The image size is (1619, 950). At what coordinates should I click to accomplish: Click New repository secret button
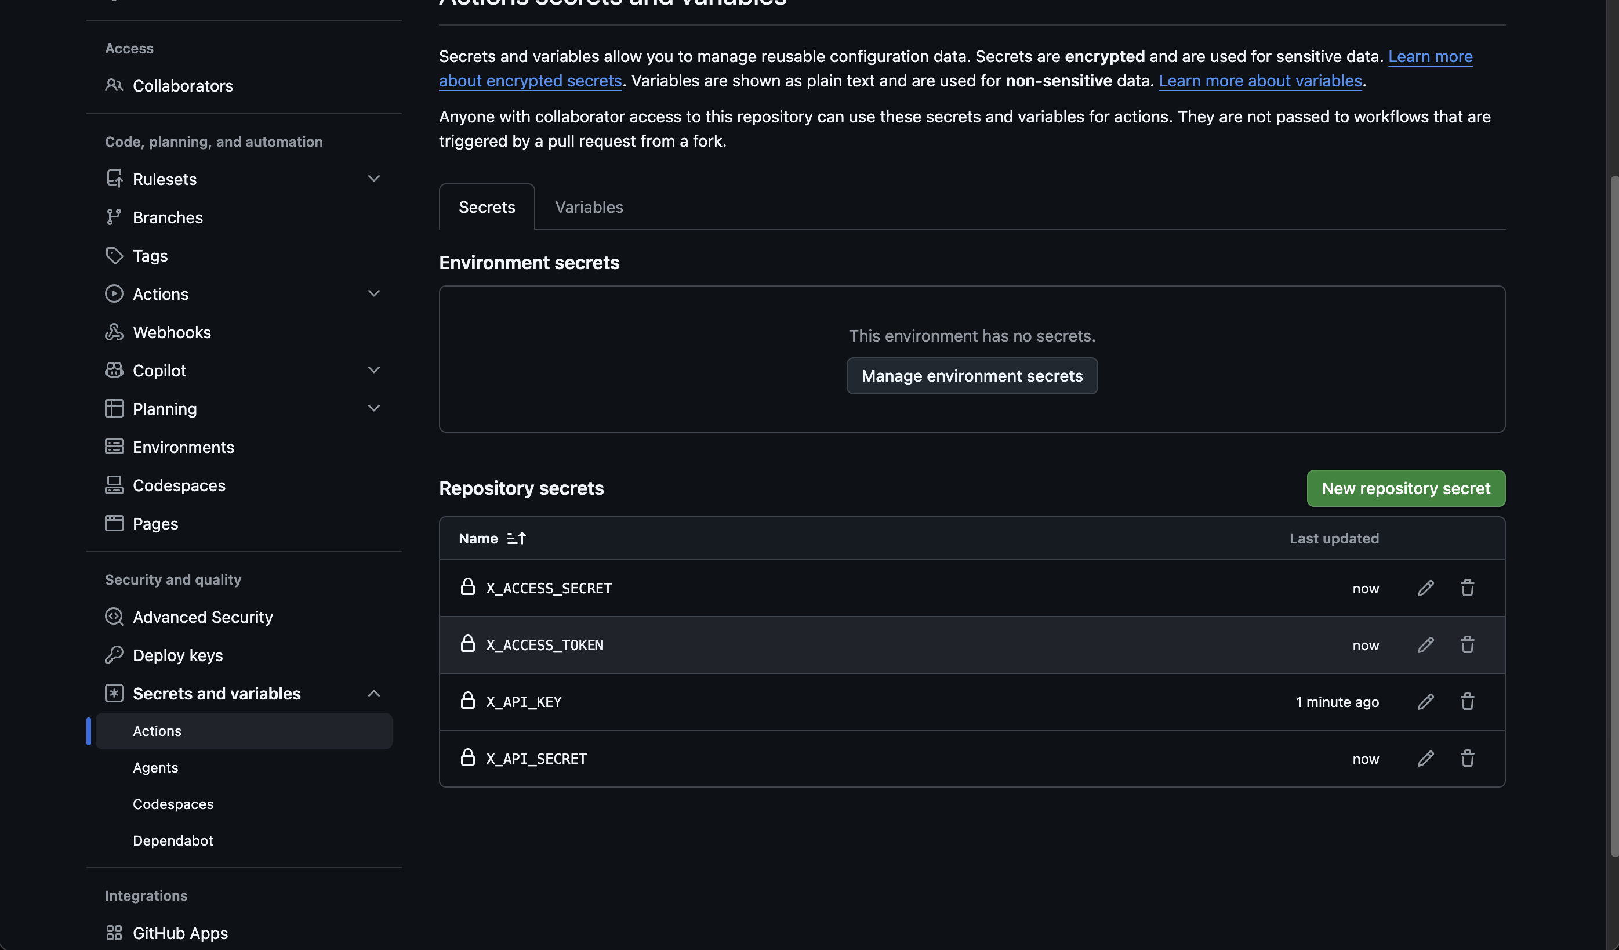point(1405,488)
